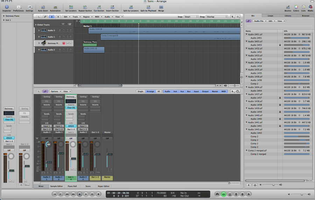The height and width of the screenshot is (200, 315).
Task: Enable the green Cycle mode button
Action: 224,194
